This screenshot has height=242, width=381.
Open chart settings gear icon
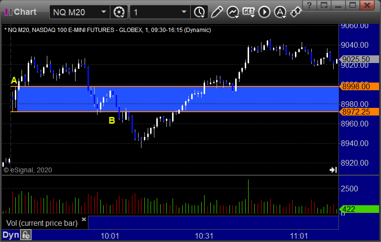(119, 12)
